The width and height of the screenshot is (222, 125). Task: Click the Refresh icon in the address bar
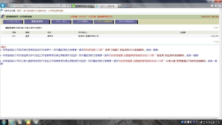(66, 6)
